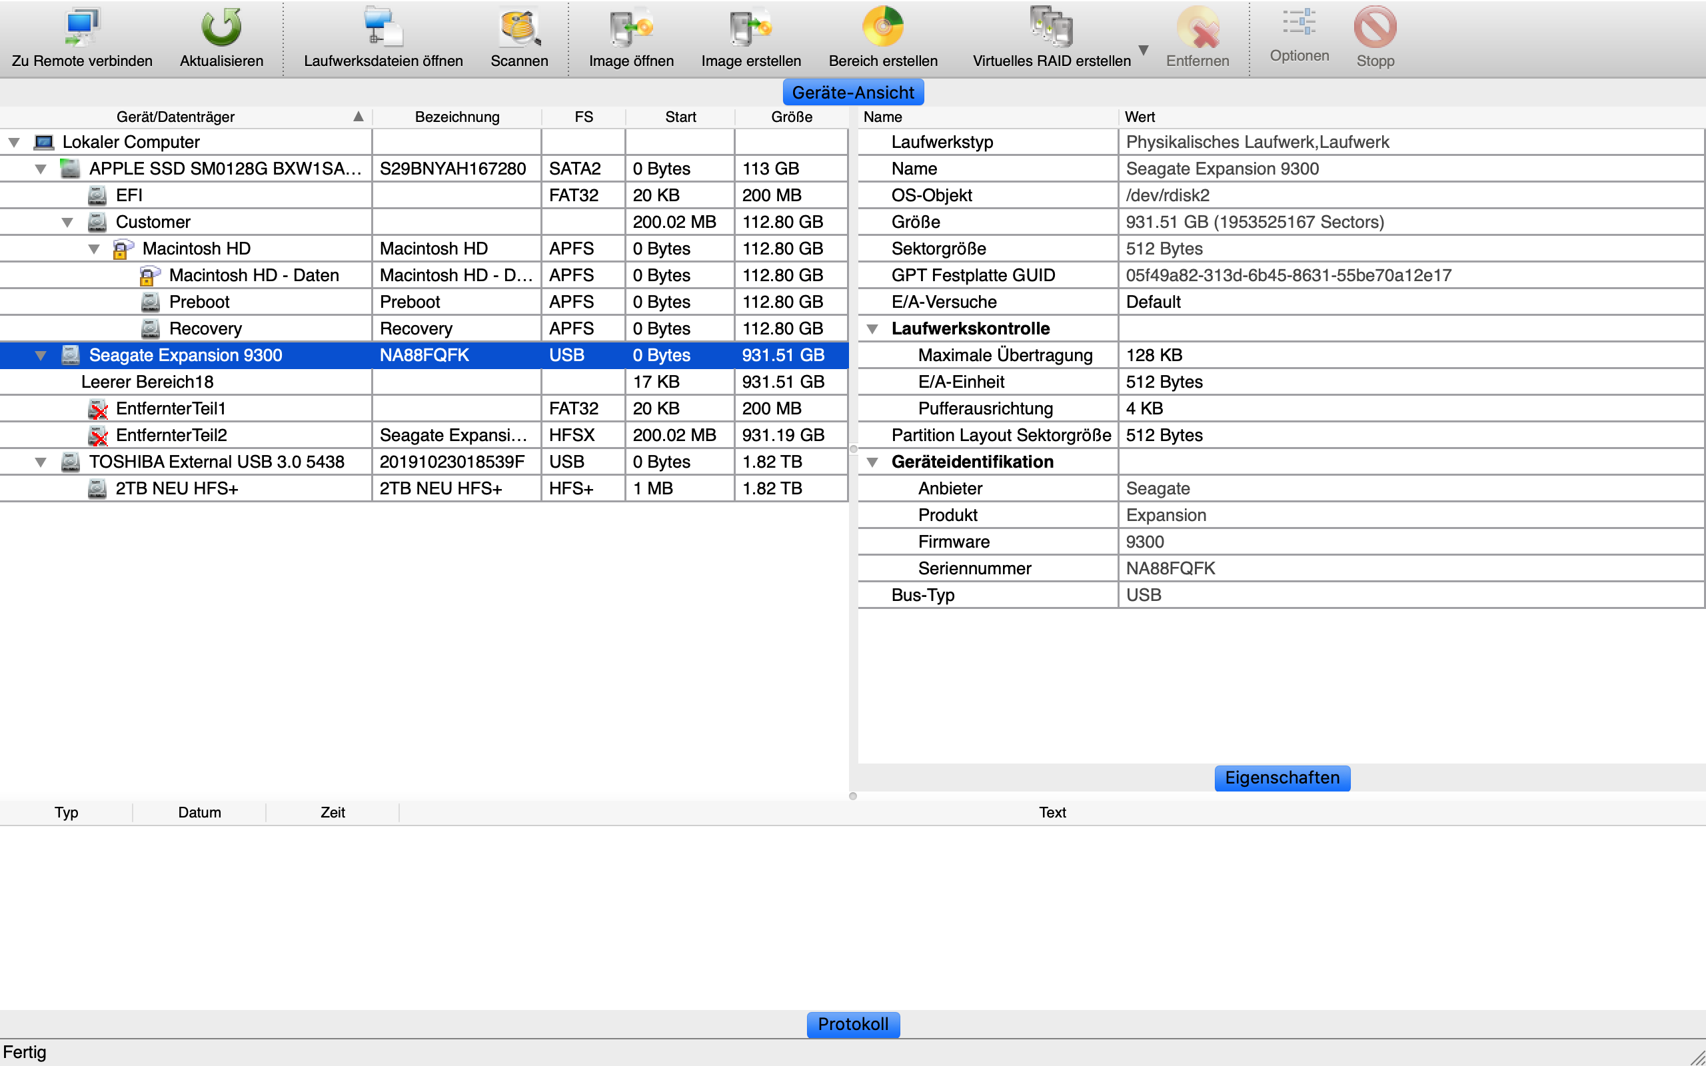This screenshot has width=1706, height=1066.
Task: Select the 2TB NEU HFS+ volume row
Action: click(x=176, y=488)
